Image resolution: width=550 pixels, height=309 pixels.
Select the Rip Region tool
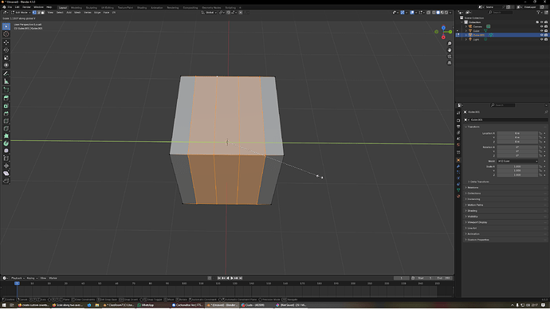tap(6, 181)
